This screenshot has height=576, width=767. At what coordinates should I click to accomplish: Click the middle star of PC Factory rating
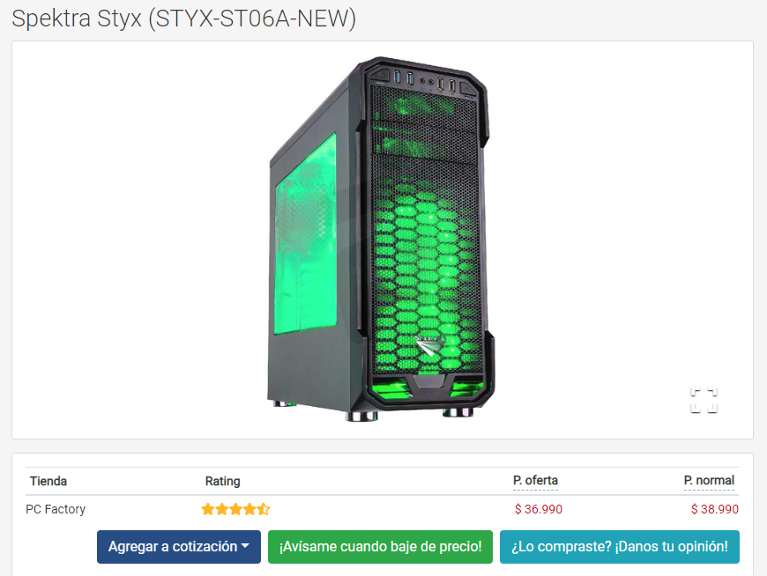coord(235,509)
